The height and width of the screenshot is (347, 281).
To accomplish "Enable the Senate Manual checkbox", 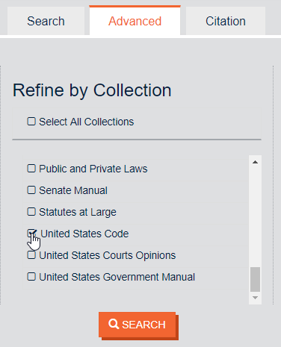I will click(31, 190).
